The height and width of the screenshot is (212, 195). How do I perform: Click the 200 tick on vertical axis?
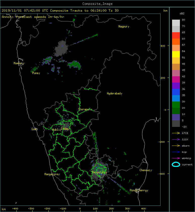click(163, 78)
